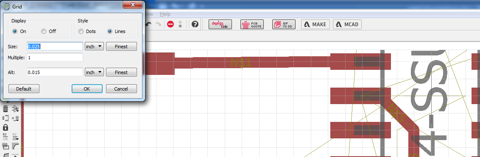Select the Miter curve tool
This screenshot has width=480, height=157.
coord(15,146)
